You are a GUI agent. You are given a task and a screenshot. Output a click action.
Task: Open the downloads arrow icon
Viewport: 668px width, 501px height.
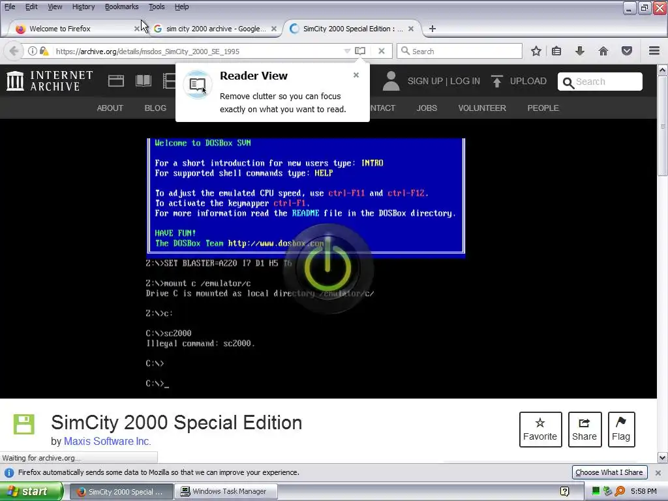tap(580, 51)
